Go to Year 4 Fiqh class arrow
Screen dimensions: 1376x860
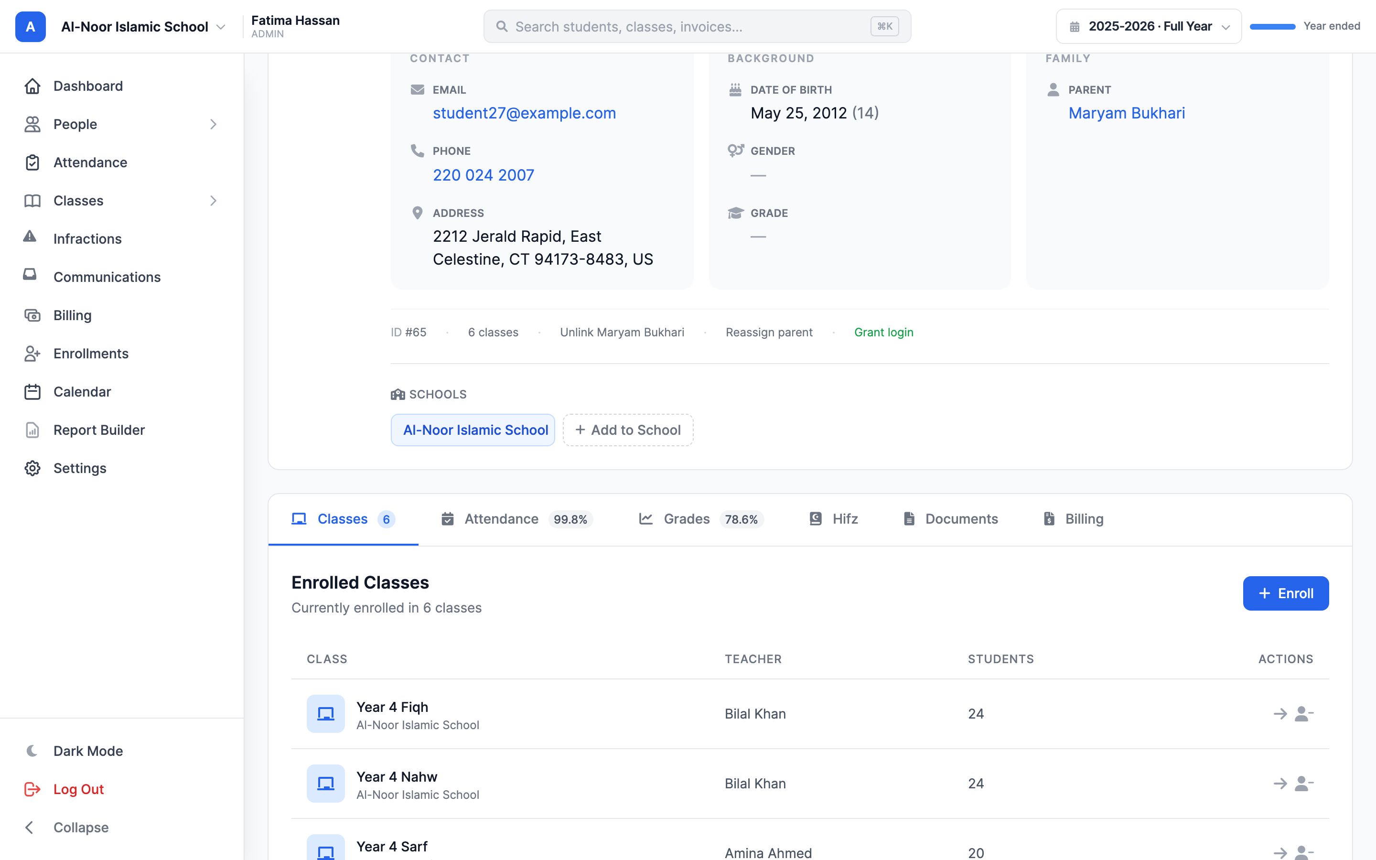1280,713
